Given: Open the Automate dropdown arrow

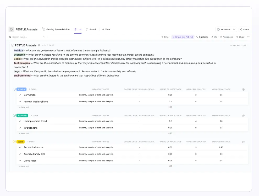Looking at the screenshot, I should (234, 29).
